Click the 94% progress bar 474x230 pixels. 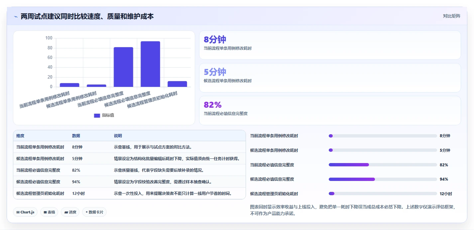tap(383, 179)
